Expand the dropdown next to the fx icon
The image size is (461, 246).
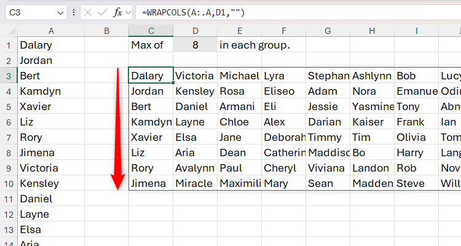[128, 13]
